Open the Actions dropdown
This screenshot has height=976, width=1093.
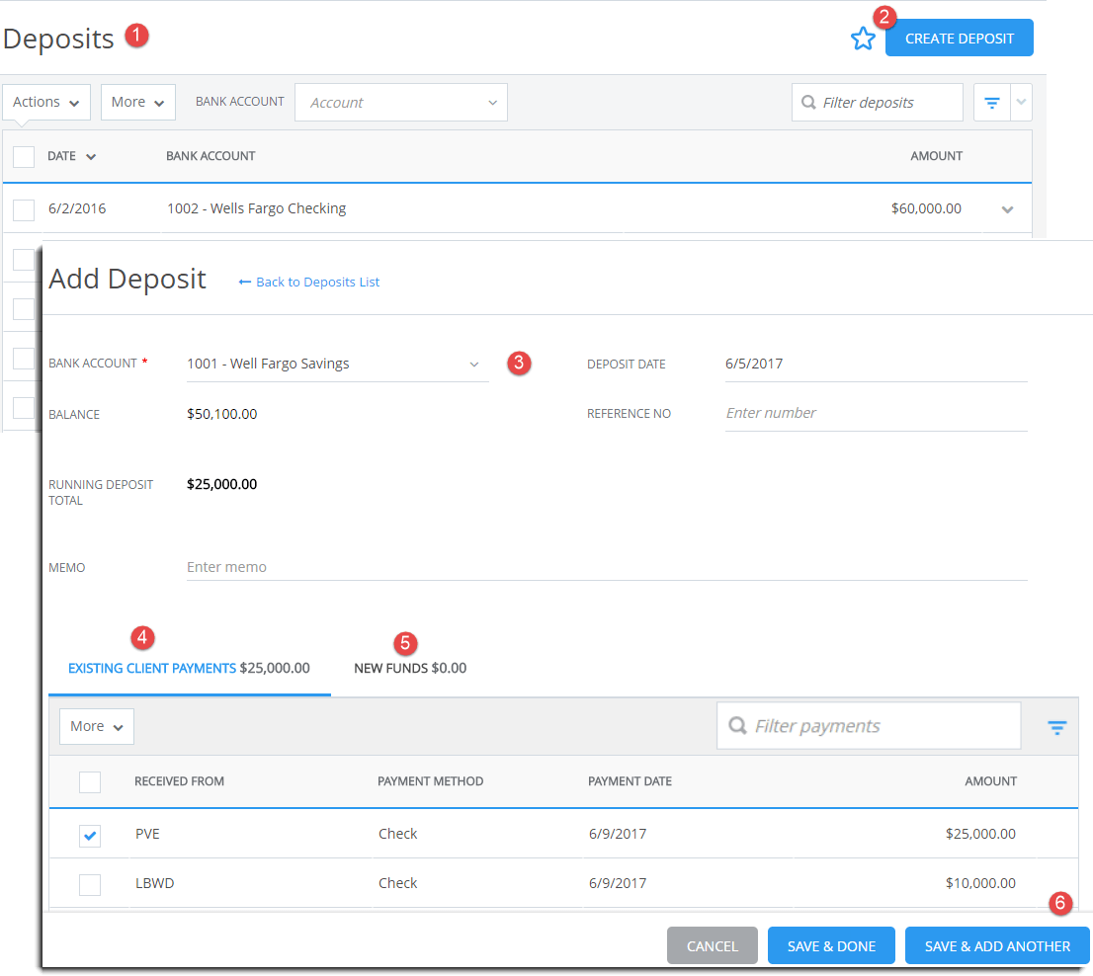pyautogui.click(x=45, y=102)
